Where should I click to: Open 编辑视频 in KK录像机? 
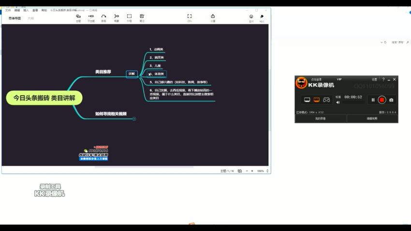(x=372, y=119)
